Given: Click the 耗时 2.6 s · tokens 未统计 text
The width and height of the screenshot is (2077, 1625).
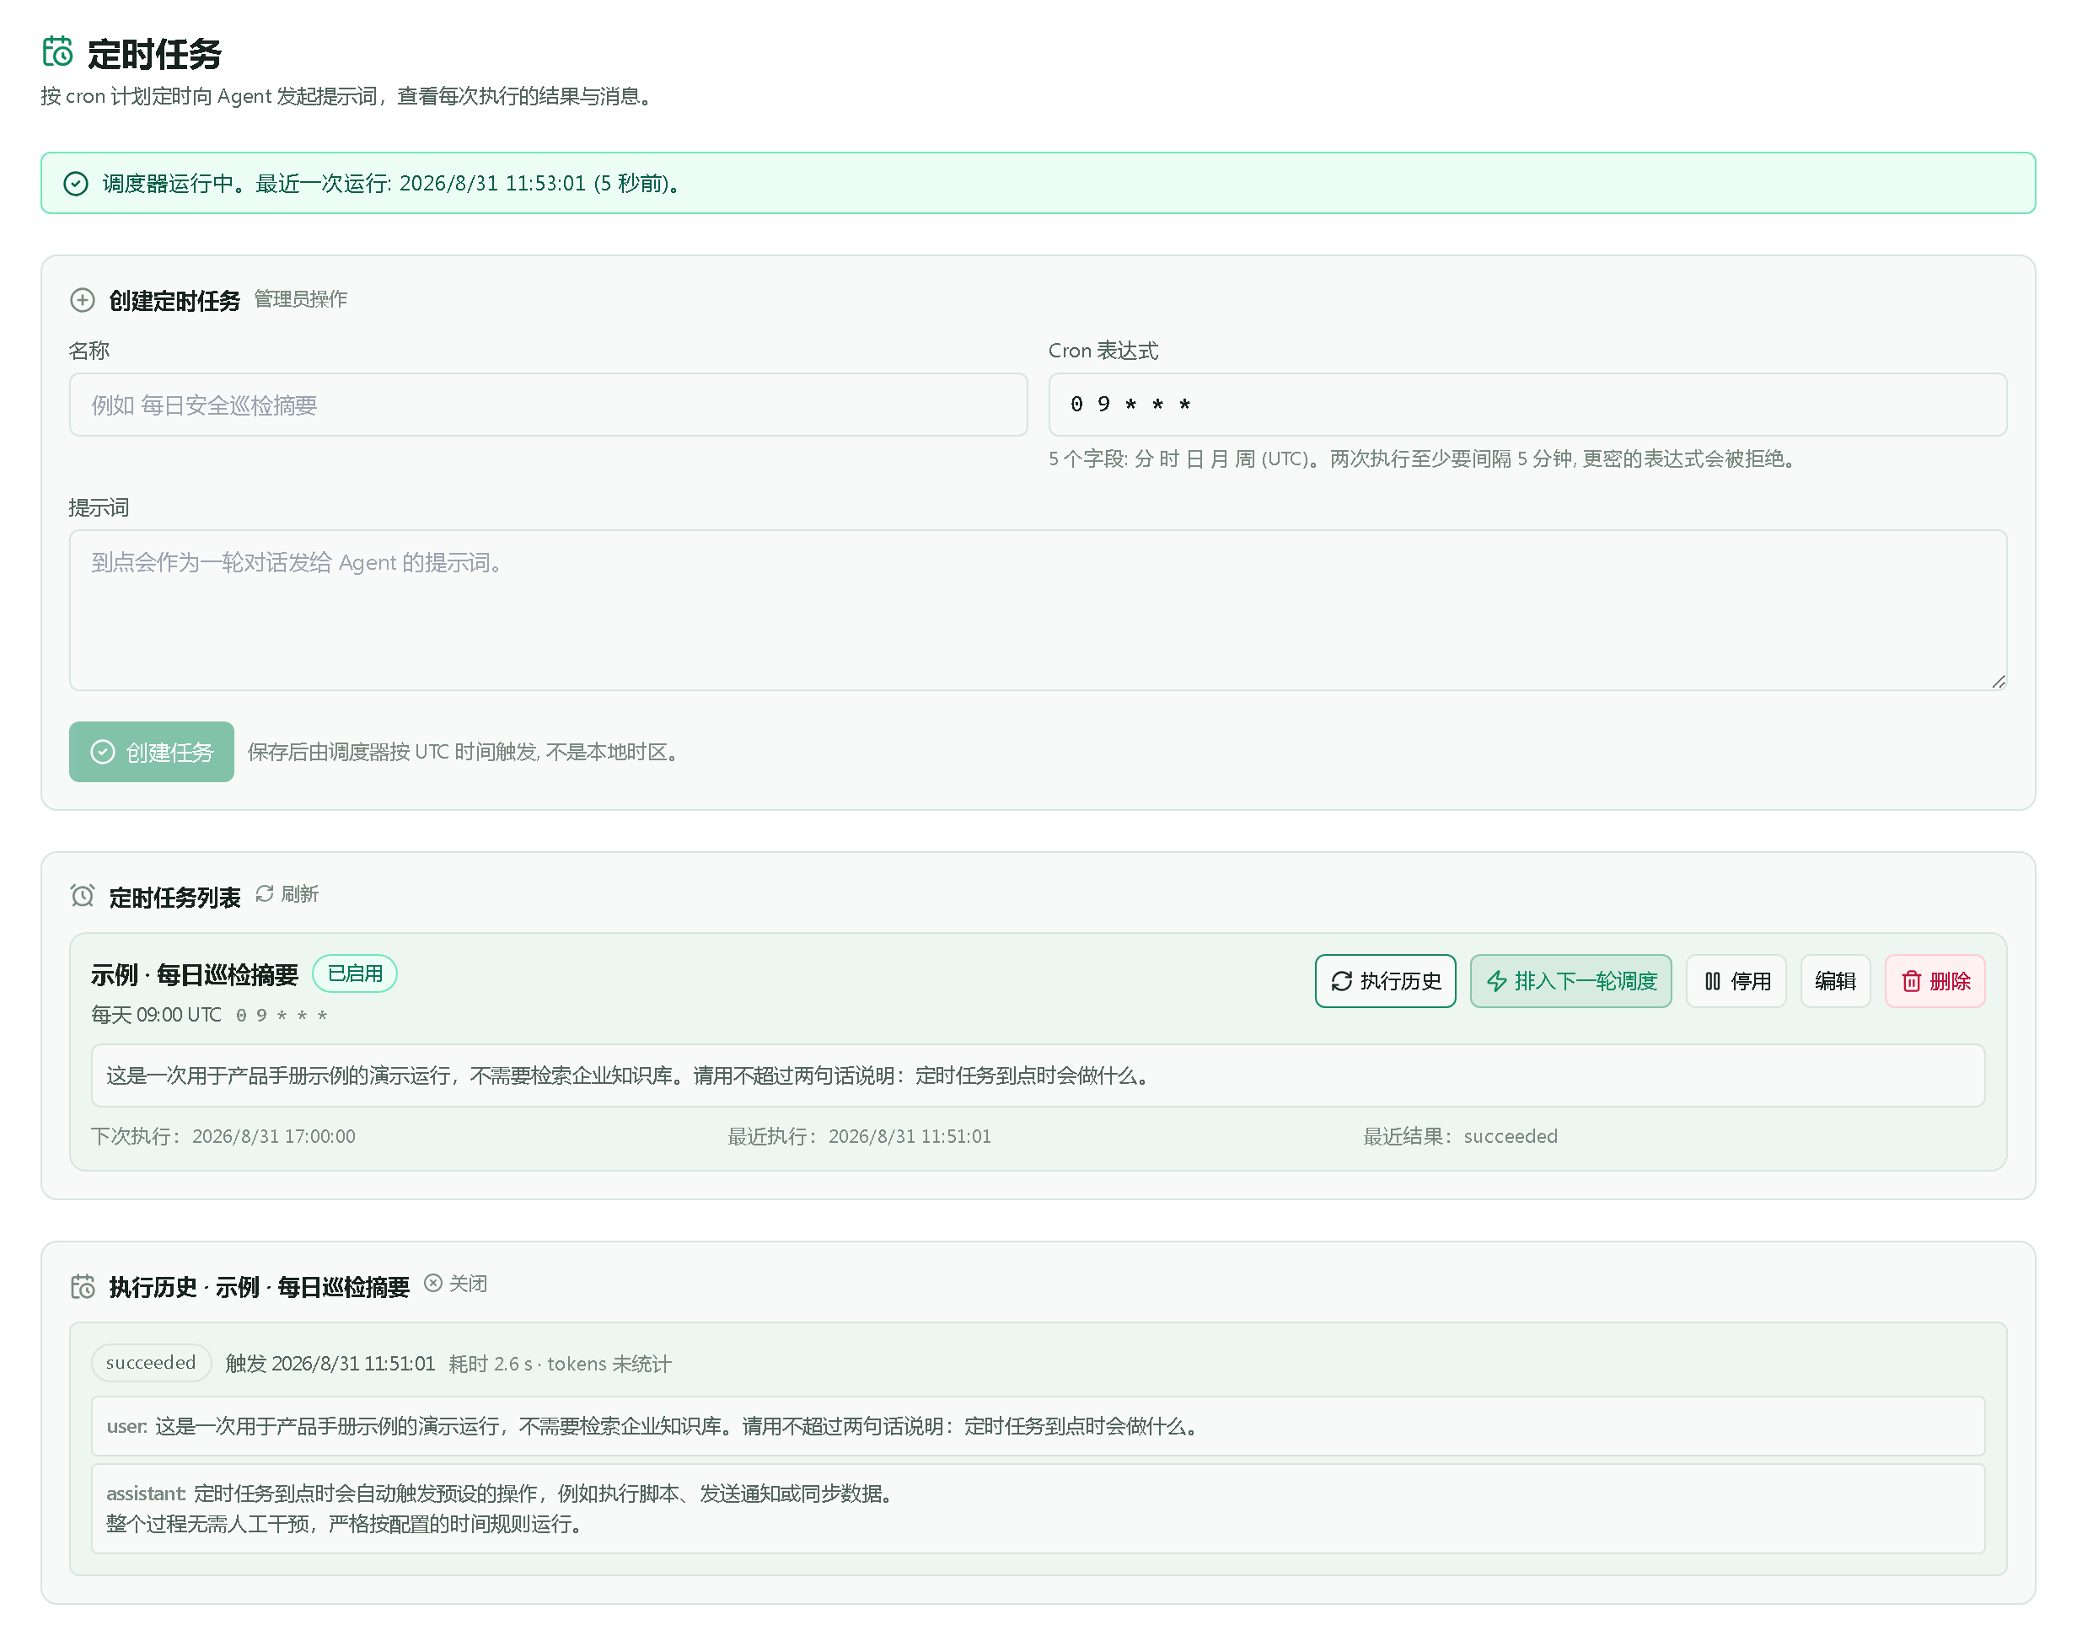Looking at the screenshot, I should [561, 1364].
